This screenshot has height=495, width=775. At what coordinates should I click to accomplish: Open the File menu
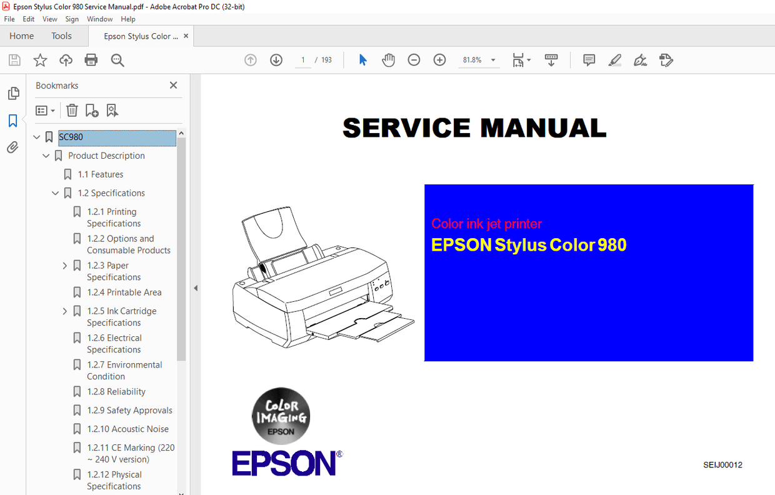(x=9, y=19)
